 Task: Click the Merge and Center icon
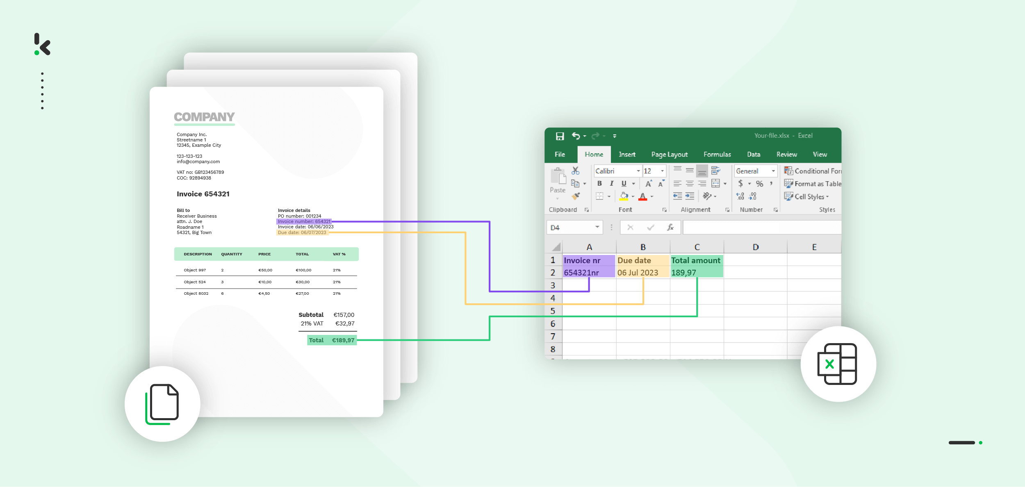pos(715,183)
